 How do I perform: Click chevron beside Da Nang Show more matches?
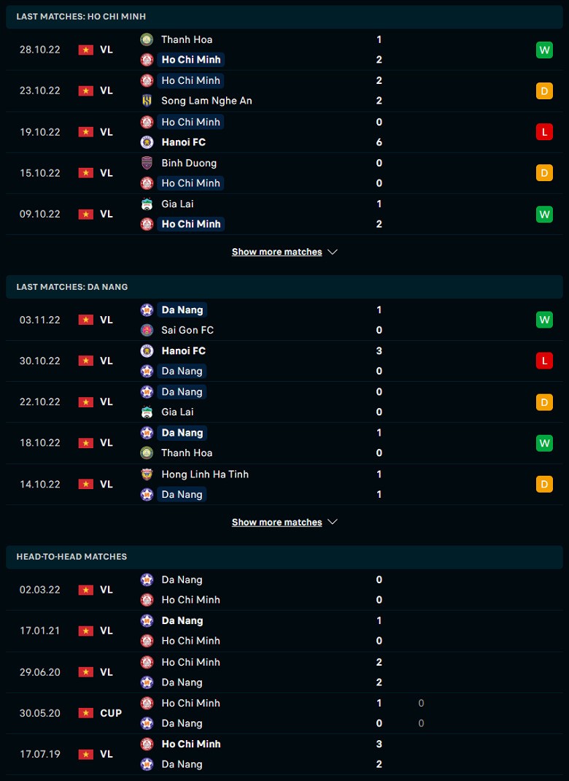click(333, 523)
